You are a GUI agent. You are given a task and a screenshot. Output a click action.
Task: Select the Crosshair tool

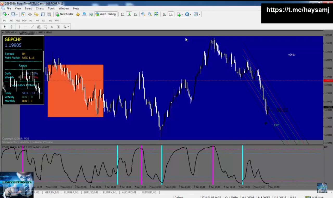click(x=11, y=27)
